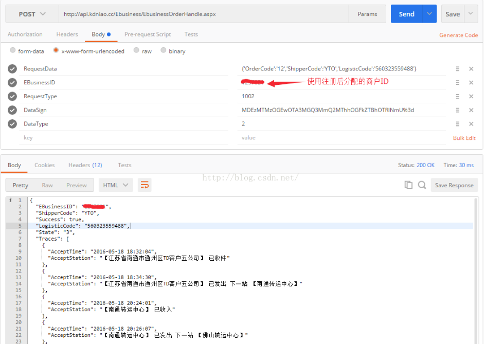The image size is (485, 344).
Task: Click reorder handle for RequestData row
Action: tap(457, 69)
